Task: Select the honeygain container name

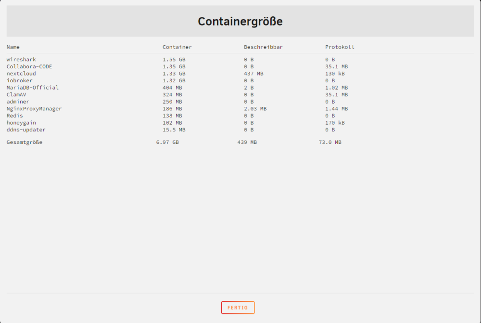Action: [x=21, y=123]
